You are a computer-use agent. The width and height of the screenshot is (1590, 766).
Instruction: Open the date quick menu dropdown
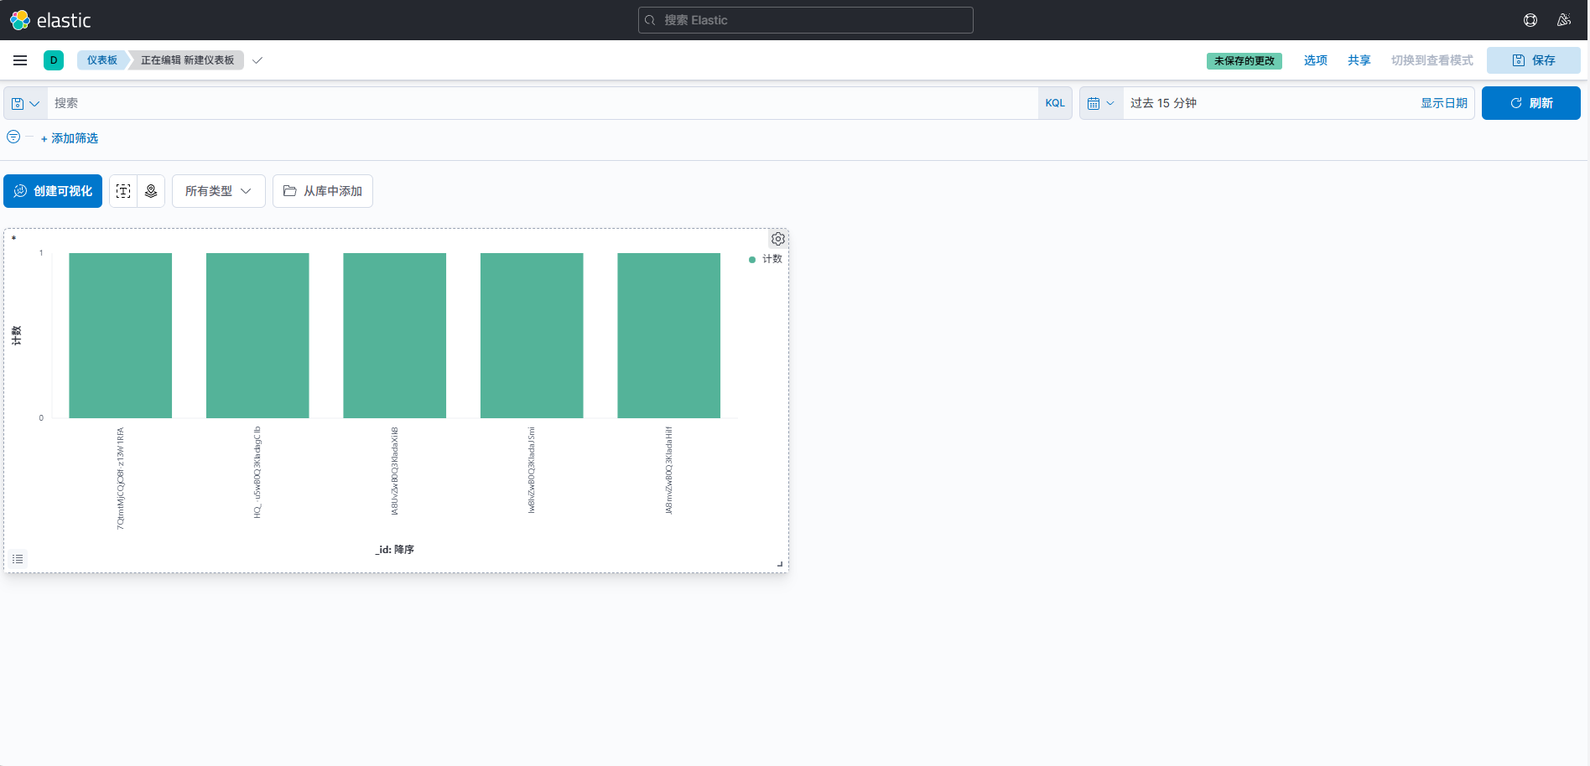click(x=1100, y=103)
